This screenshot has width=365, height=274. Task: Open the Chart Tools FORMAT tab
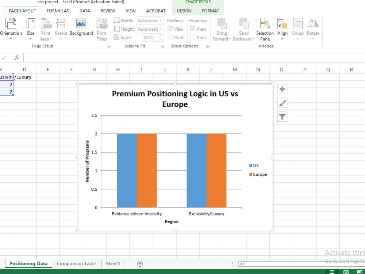[x=211, y=11]
